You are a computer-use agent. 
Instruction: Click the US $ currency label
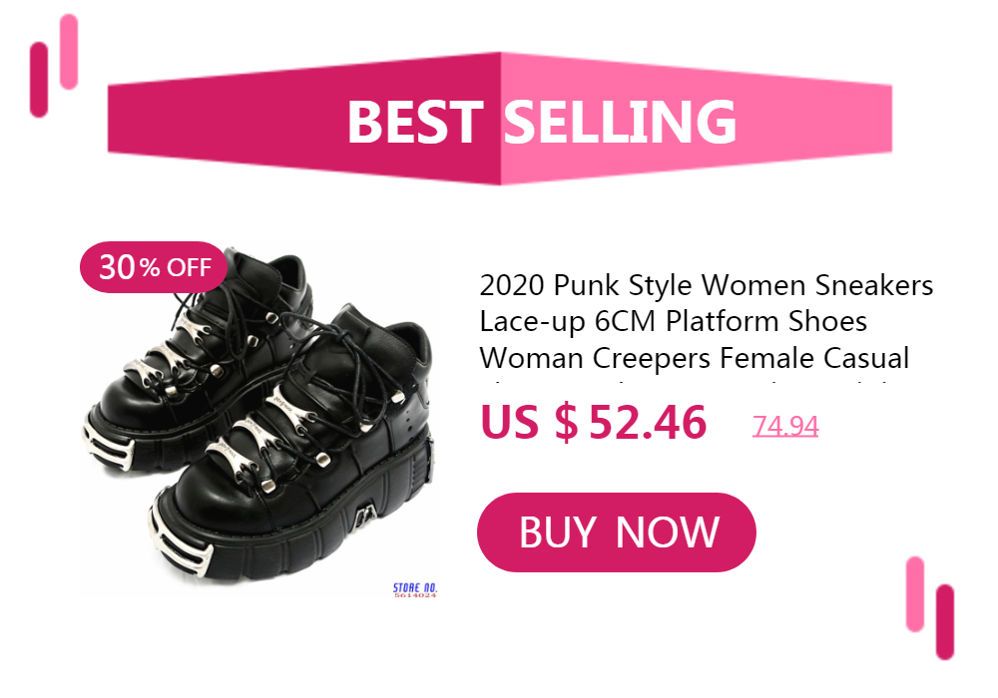coord(530,422)
